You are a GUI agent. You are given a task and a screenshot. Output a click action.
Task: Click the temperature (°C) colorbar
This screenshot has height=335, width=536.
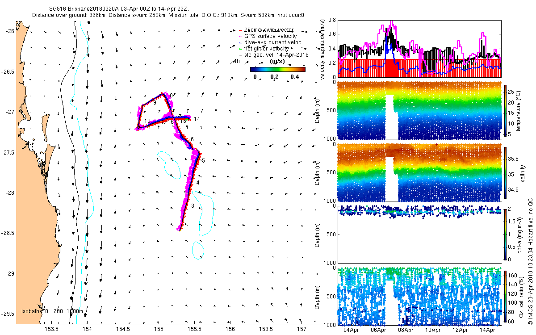pyautogui.click(x=506, y=110)
